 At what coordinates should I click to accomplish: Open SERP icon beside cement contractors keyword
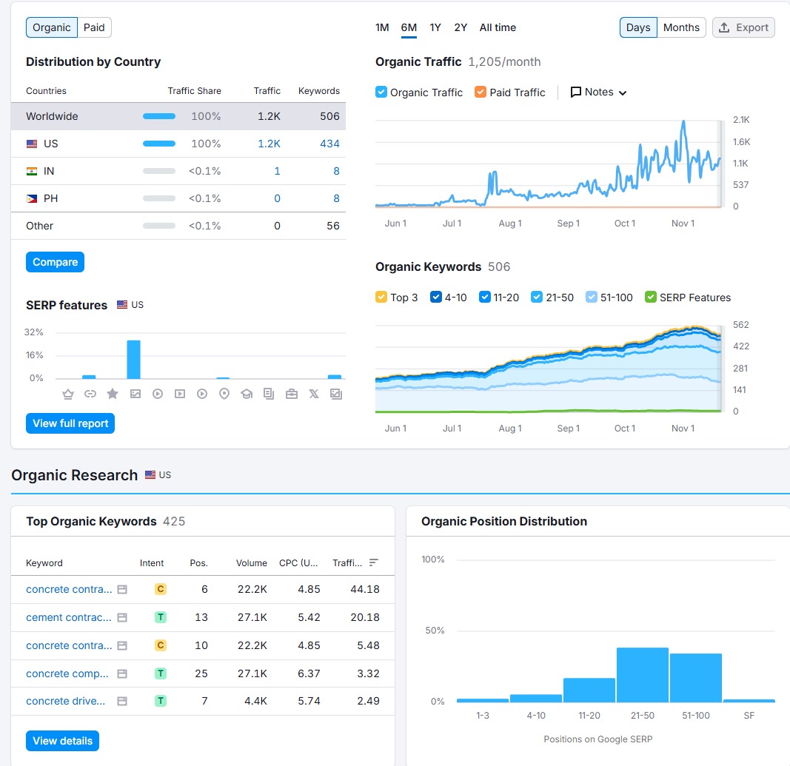122,617
